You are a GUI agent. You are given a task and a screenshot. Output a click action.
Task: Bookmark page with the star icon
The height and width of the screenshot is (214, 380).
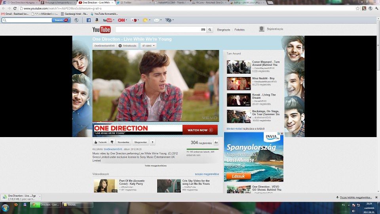tap(357, 8)
